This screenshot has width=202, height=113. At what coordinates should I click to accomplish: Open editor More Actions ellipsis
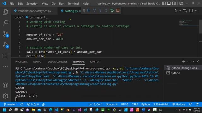click(197, 11)
